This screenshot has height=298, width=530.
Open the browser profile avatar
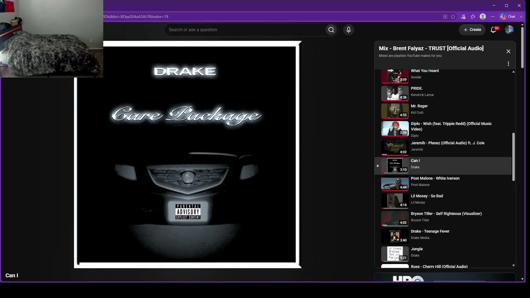[x=483, y=17]
